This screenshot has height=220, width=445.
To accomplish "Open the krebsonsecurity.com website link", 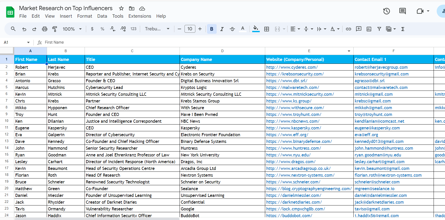I will point(295,74).
